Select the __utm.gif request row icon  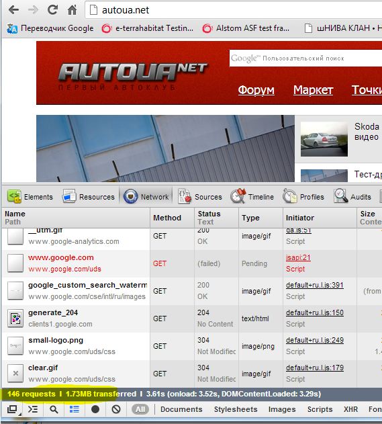[x=15, y=236]
